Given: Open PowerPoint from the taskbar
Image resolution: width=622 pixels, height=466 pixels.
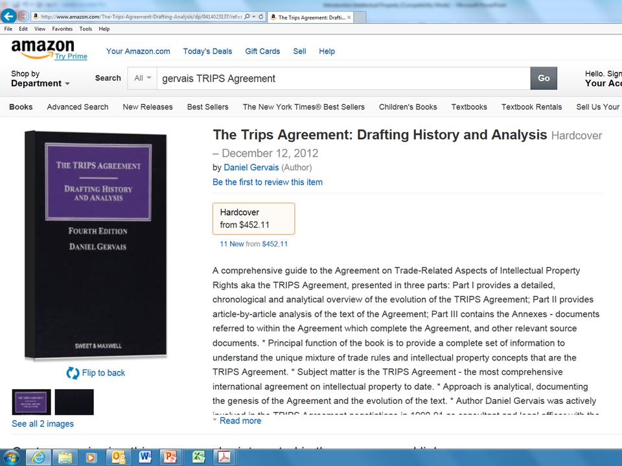Looking at the screenshot, I should click(x=170, y=458).
